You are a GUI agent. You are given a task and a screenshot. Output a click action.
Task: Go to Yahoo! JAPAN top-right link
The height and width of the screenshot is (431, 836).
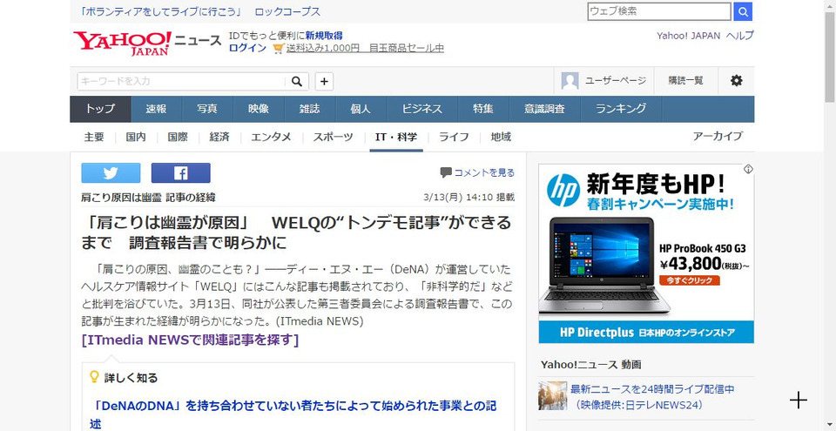click(x=688, y=36)
